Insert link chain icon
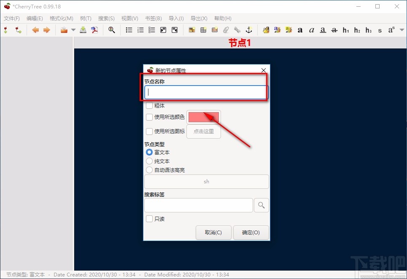 pyautogui.click(x=237, y=30)
